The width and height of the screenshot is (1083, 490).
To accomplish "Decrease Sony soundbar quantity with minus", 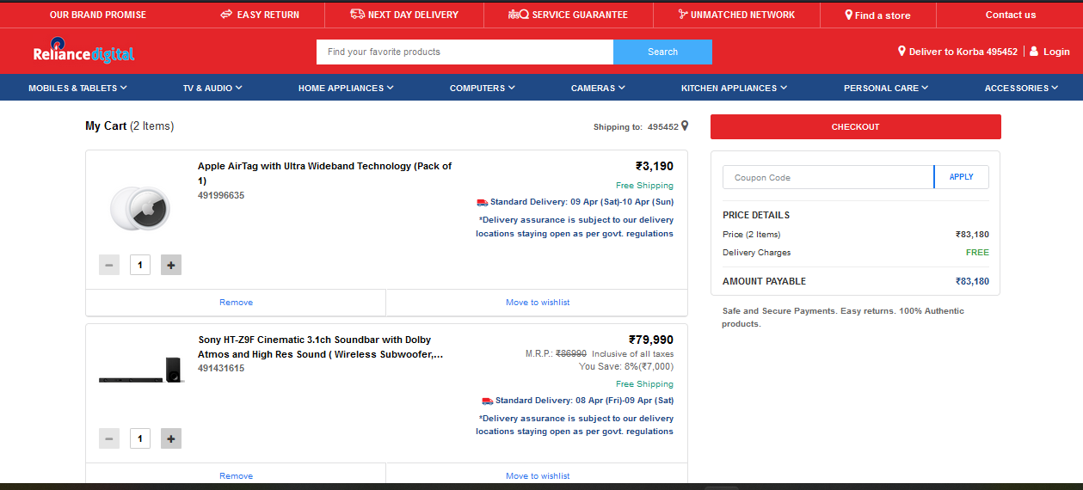I will point(109,438).
